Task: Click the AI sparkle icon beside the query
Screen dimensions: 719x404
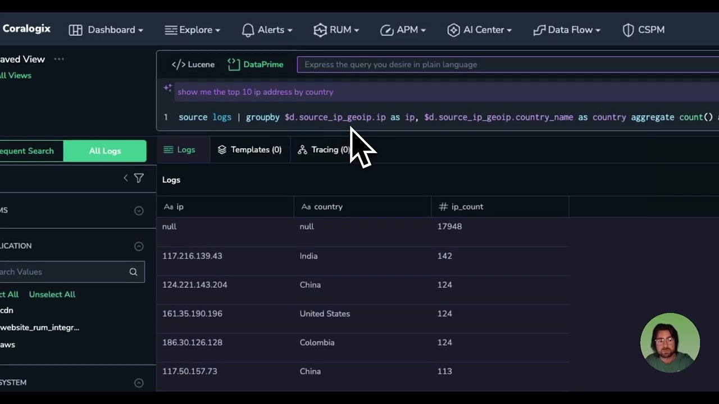Action: (167, 88)
